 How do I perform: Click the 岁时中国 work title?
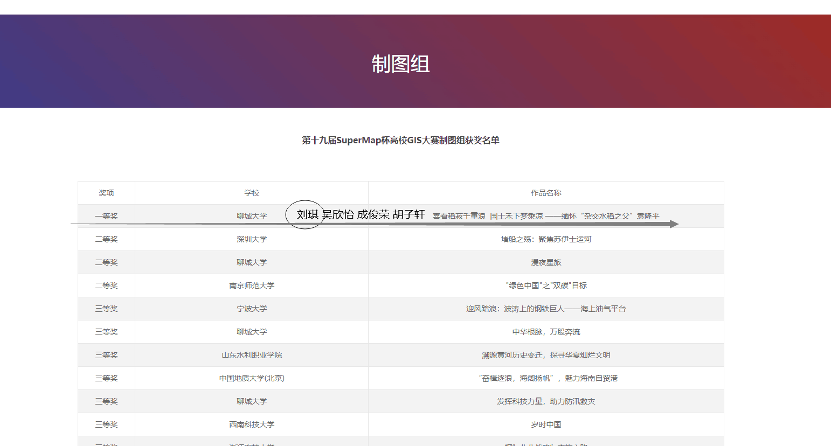click(546, 424)
